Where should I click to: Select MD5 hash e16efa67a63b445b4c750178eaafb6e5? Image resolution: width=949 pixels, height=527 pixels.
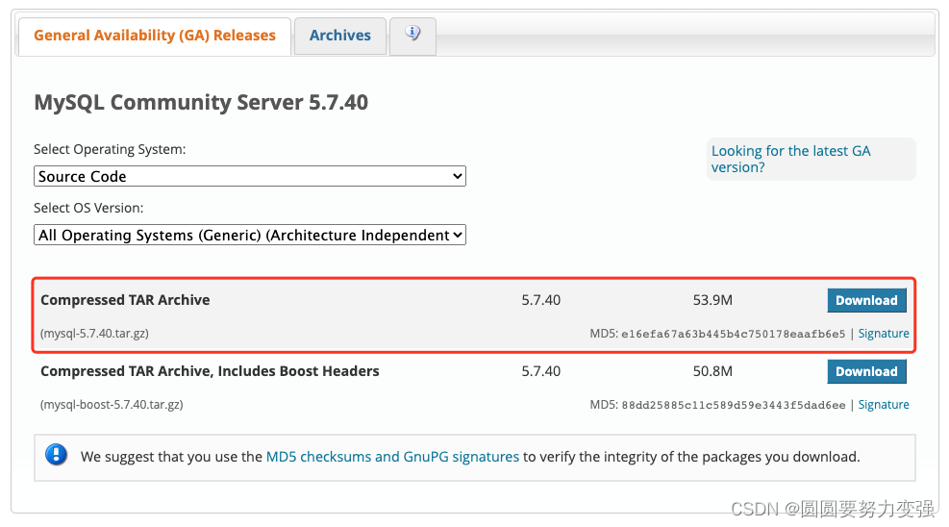click(733, 334)
